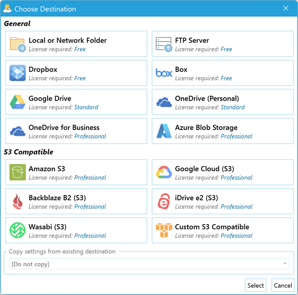The width and height of the screenshot is (298, 295).
Task: Dismiss dialog with Cancel button
Action: (x=283, y=285)
